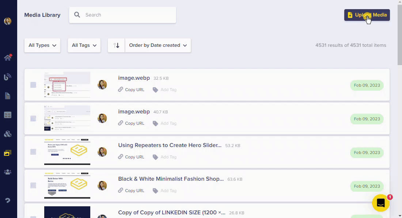Screen dimensions: 402x218
Task: Open the Users sidebar icon
Action: [x=8, y=172]
